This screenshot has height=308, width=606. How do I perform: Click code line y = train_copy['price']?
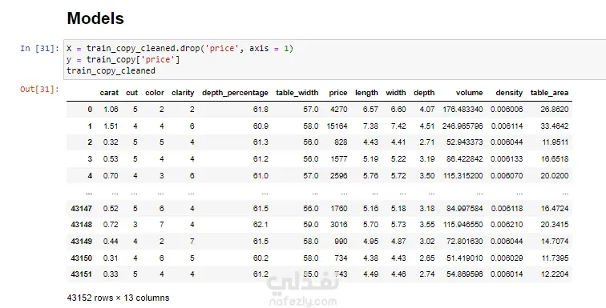point(123,60)
